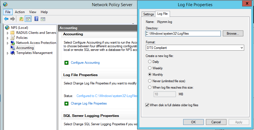Select Templates Management tree label
Screen dimensions: 254x130
click(34, 53)
